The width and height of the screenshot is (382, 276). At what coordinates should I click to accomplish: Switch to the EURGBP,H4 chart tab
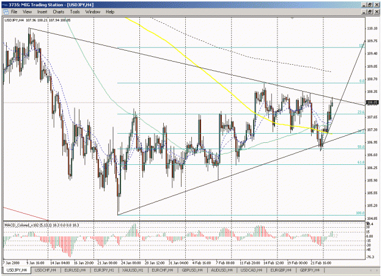tap(281, 270)
